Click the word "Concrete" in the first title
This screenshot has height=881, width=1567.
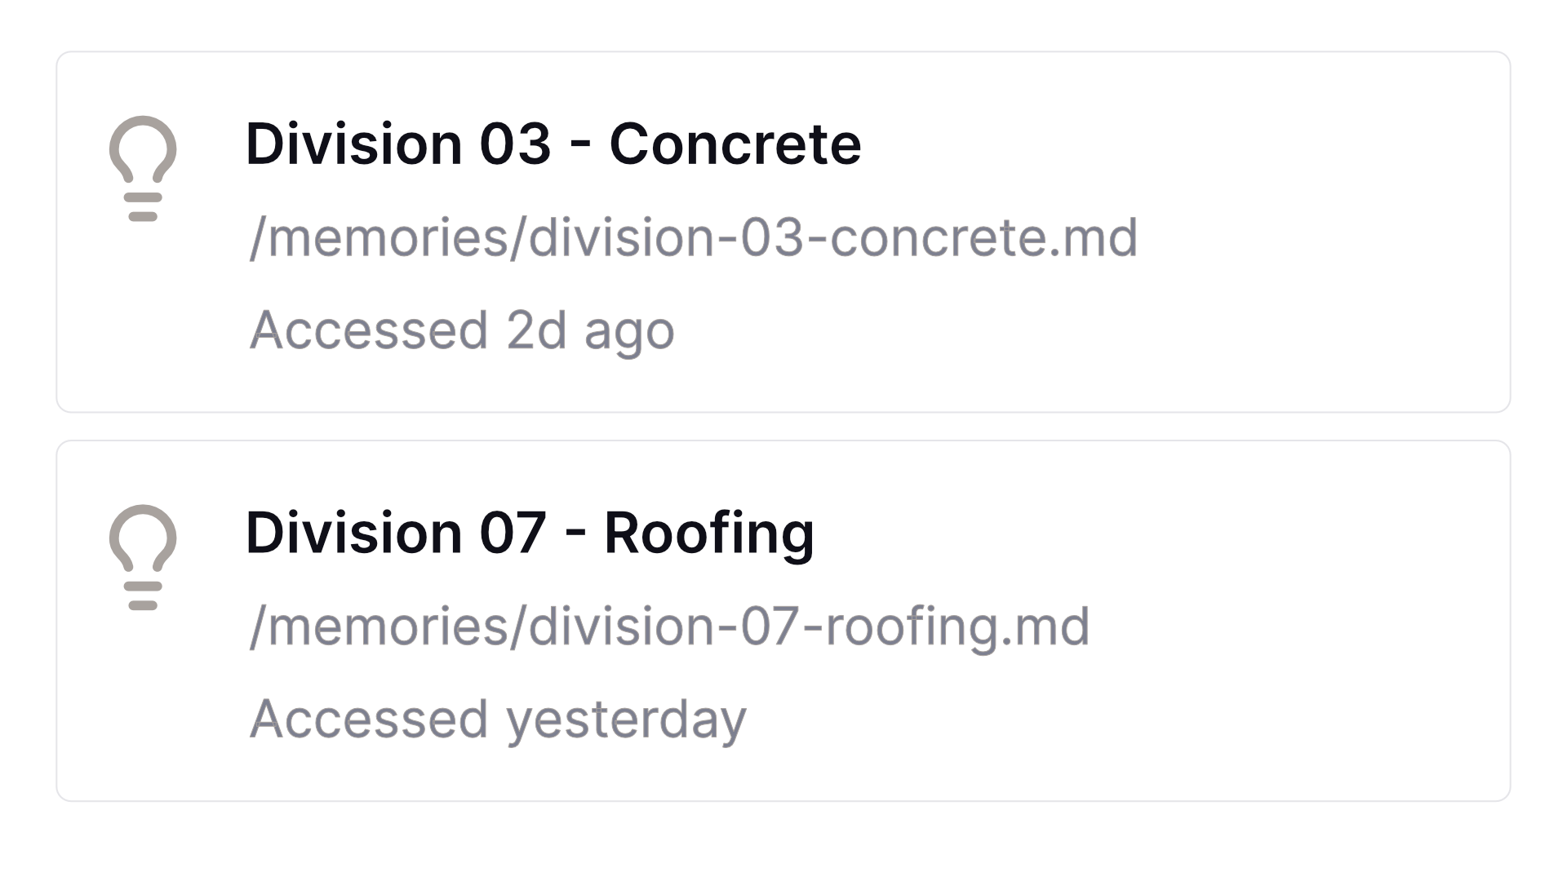[735, 144]
